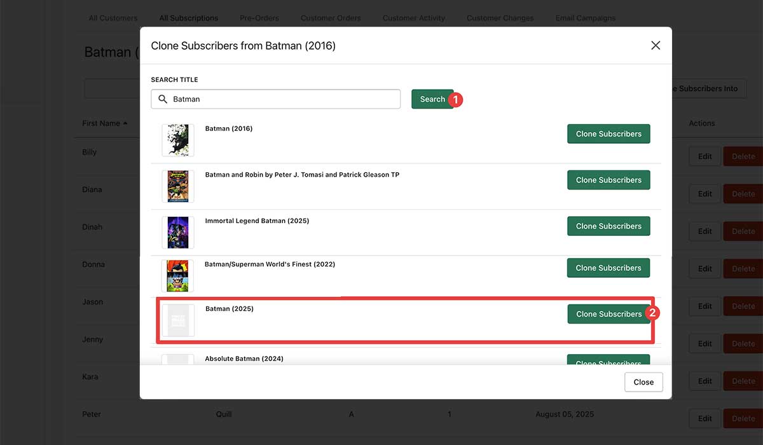Edit the subscriber Peter Quill row

pos(705,418)
